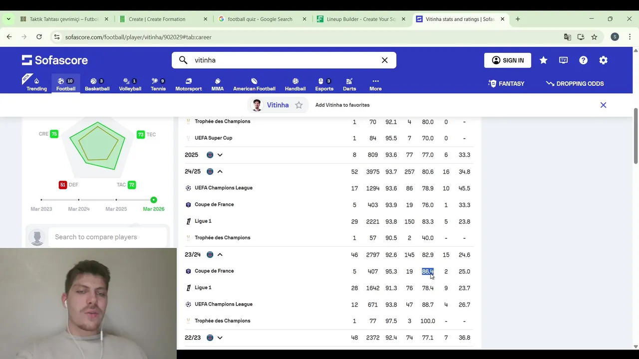The width and height of the screenshot is (639, 359).
Task: Select the Tennis sport tab
Action: click(158, 84)
